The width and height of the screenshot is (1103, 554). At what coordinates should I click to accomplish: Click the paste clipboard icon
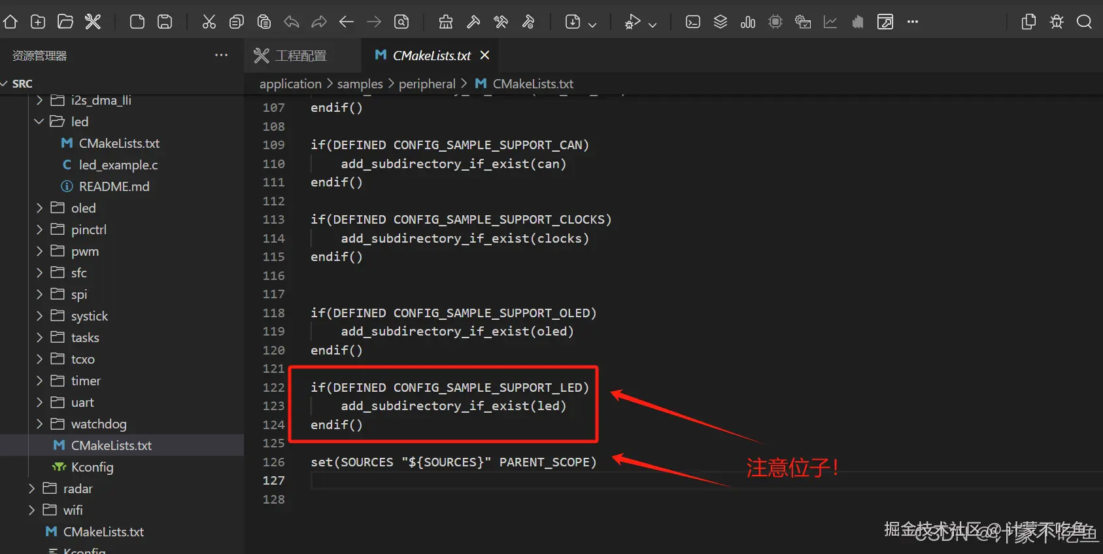pyautogui.click(x=264, y=22)
